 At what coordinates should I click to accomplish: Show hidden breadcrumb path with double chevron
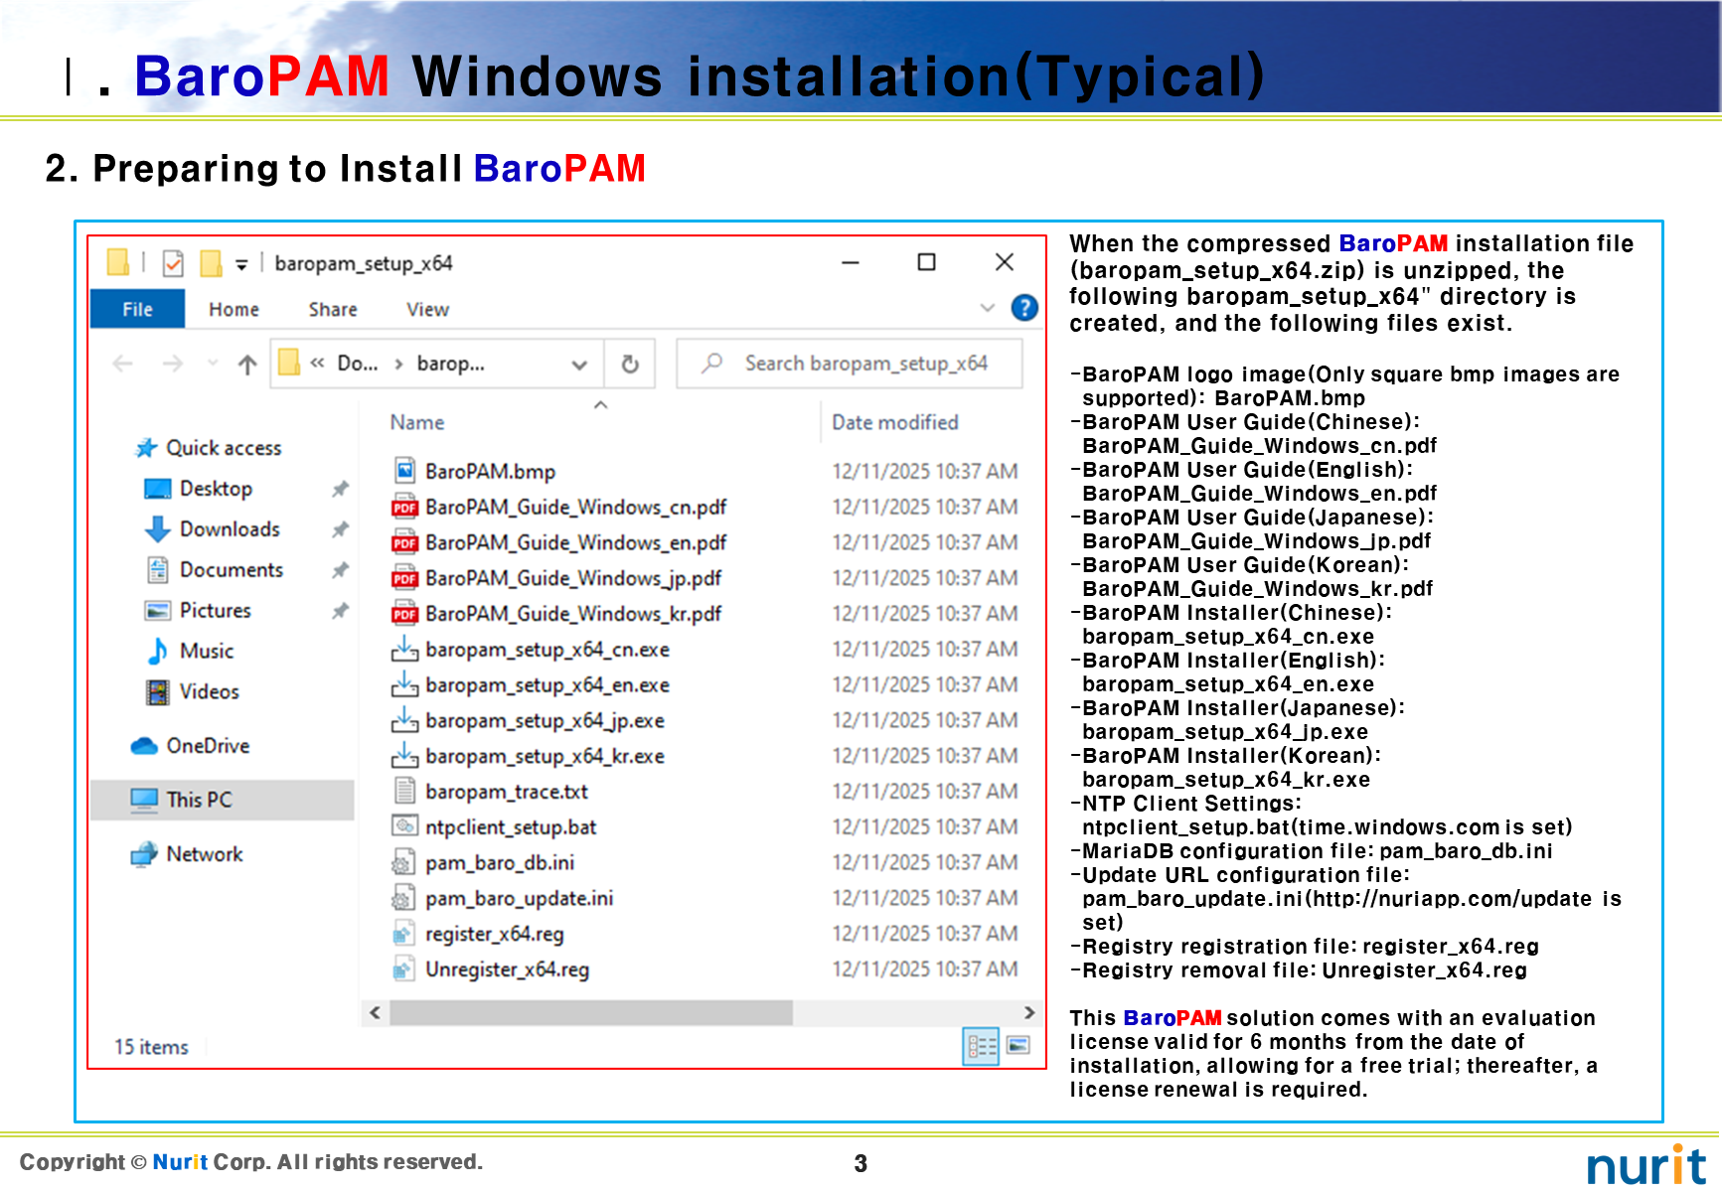coord(317,364)
